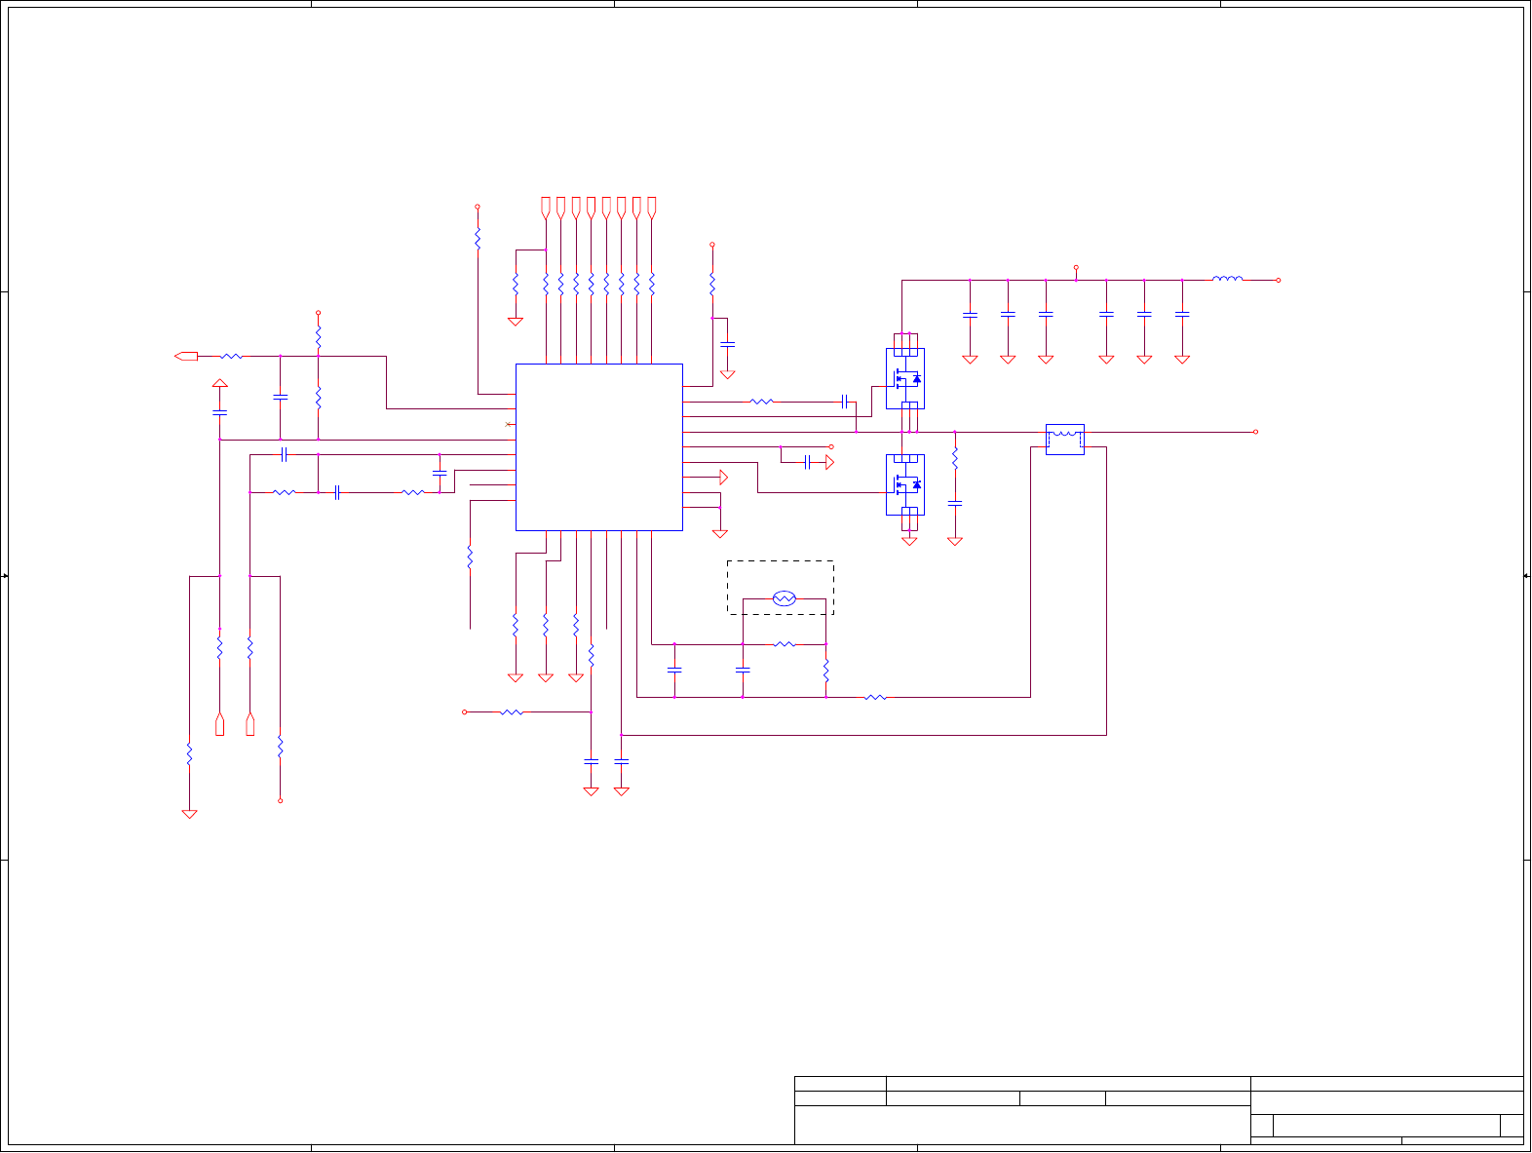The height and width of the screenshot is (1153, 1532).
Task: Select the bootstrap capacitor beside upper MOSFET
Action: pos(844,401)
